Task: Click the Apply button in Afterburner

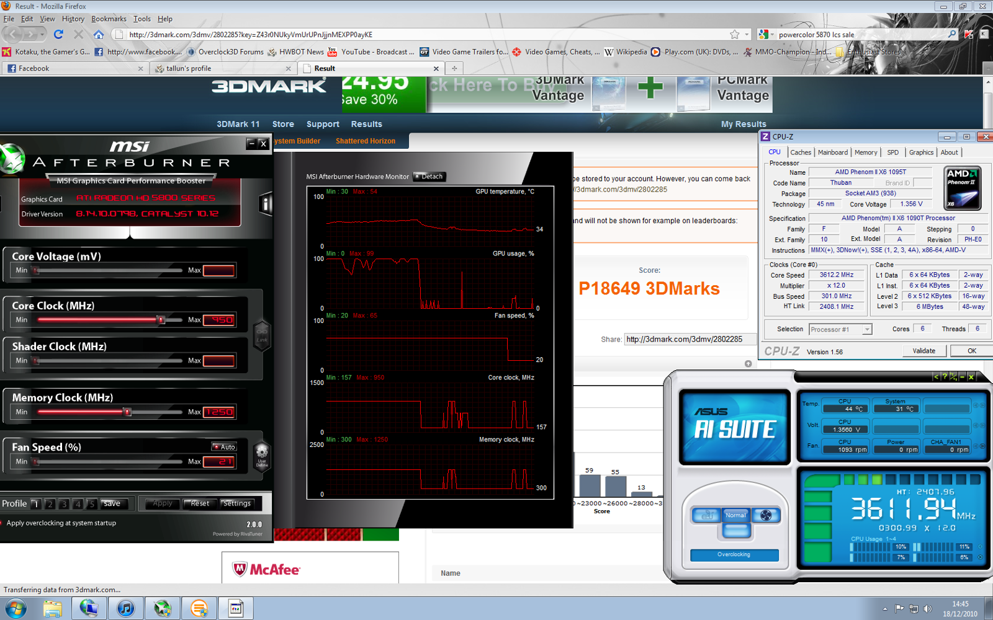Action: pyautogui.click(x=163, y=503)
